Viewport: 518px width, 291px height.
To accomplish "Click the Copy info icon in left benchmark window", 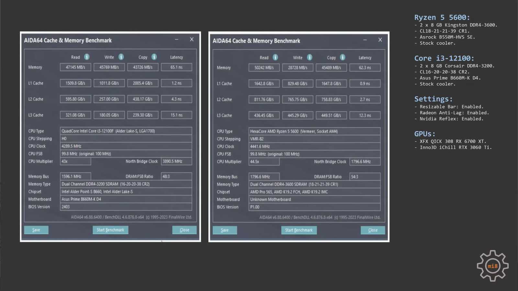I will click(x=154, y=57).
